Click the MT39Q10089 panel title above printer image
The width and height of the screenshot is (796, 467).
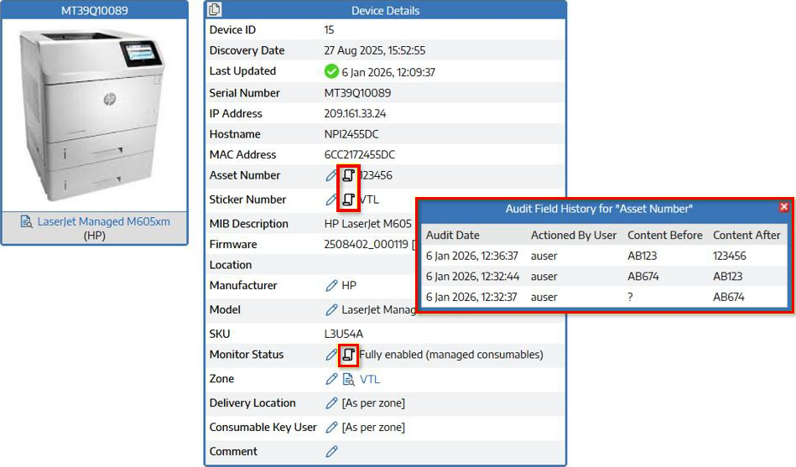[95, 10]
